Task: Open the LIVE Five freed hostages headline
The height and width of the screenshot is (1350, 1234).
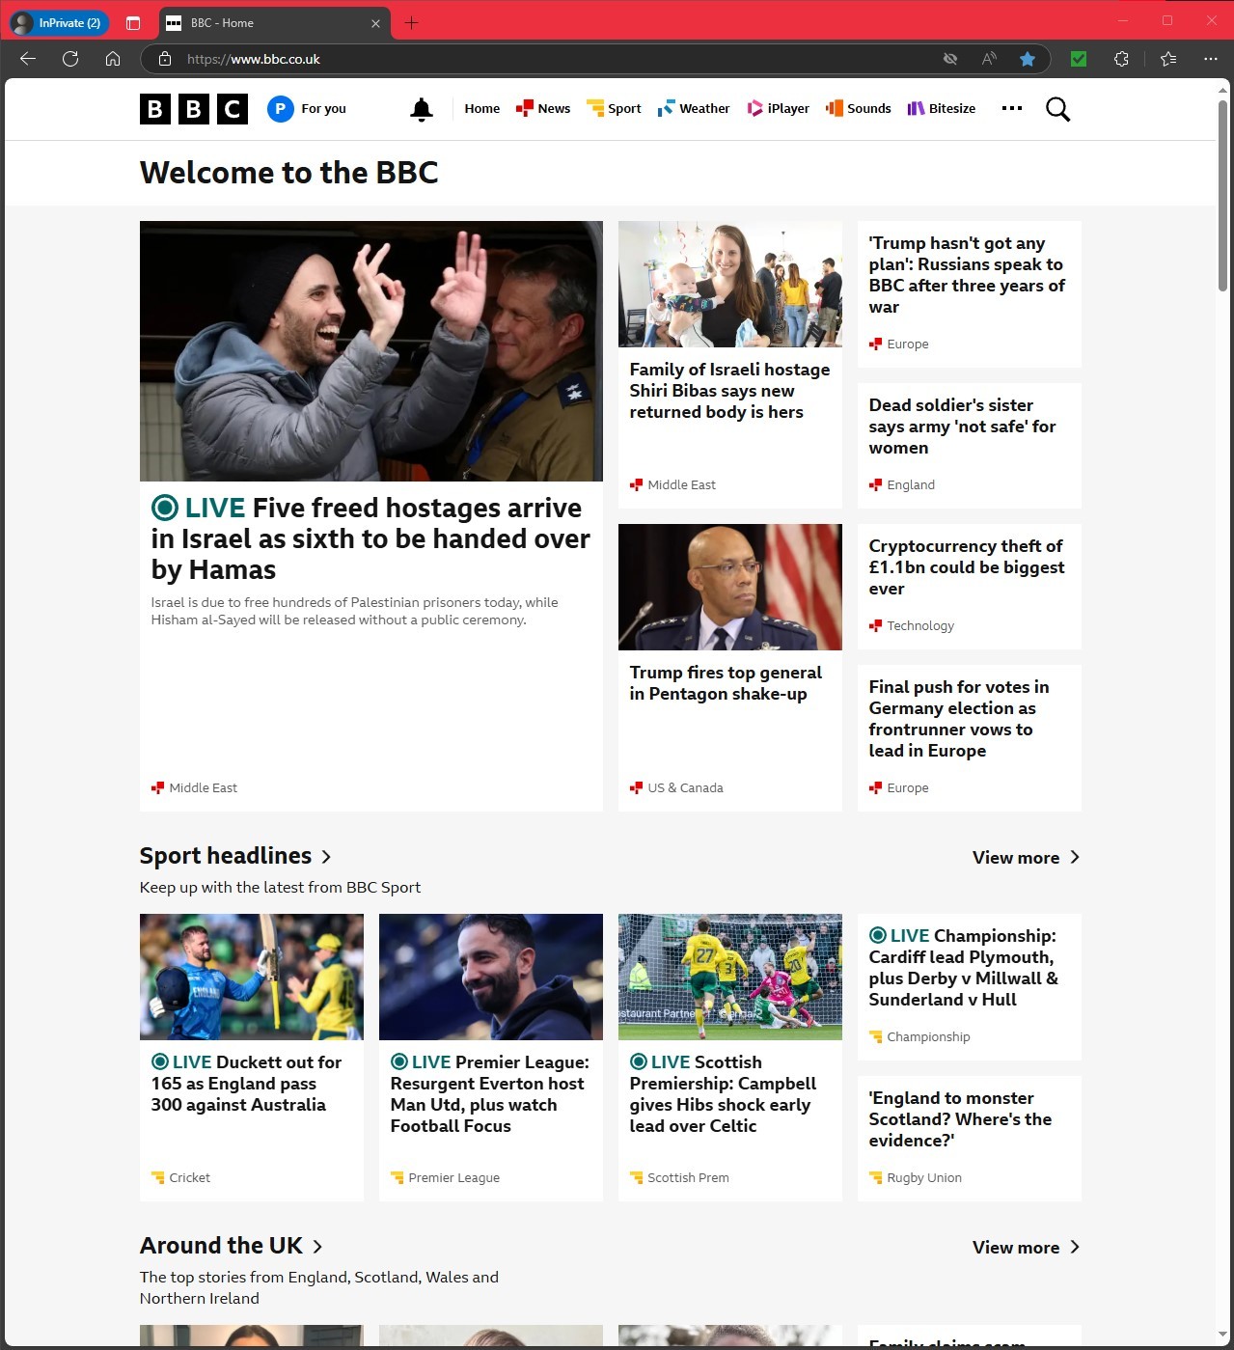Action: [x=370, y=538]
